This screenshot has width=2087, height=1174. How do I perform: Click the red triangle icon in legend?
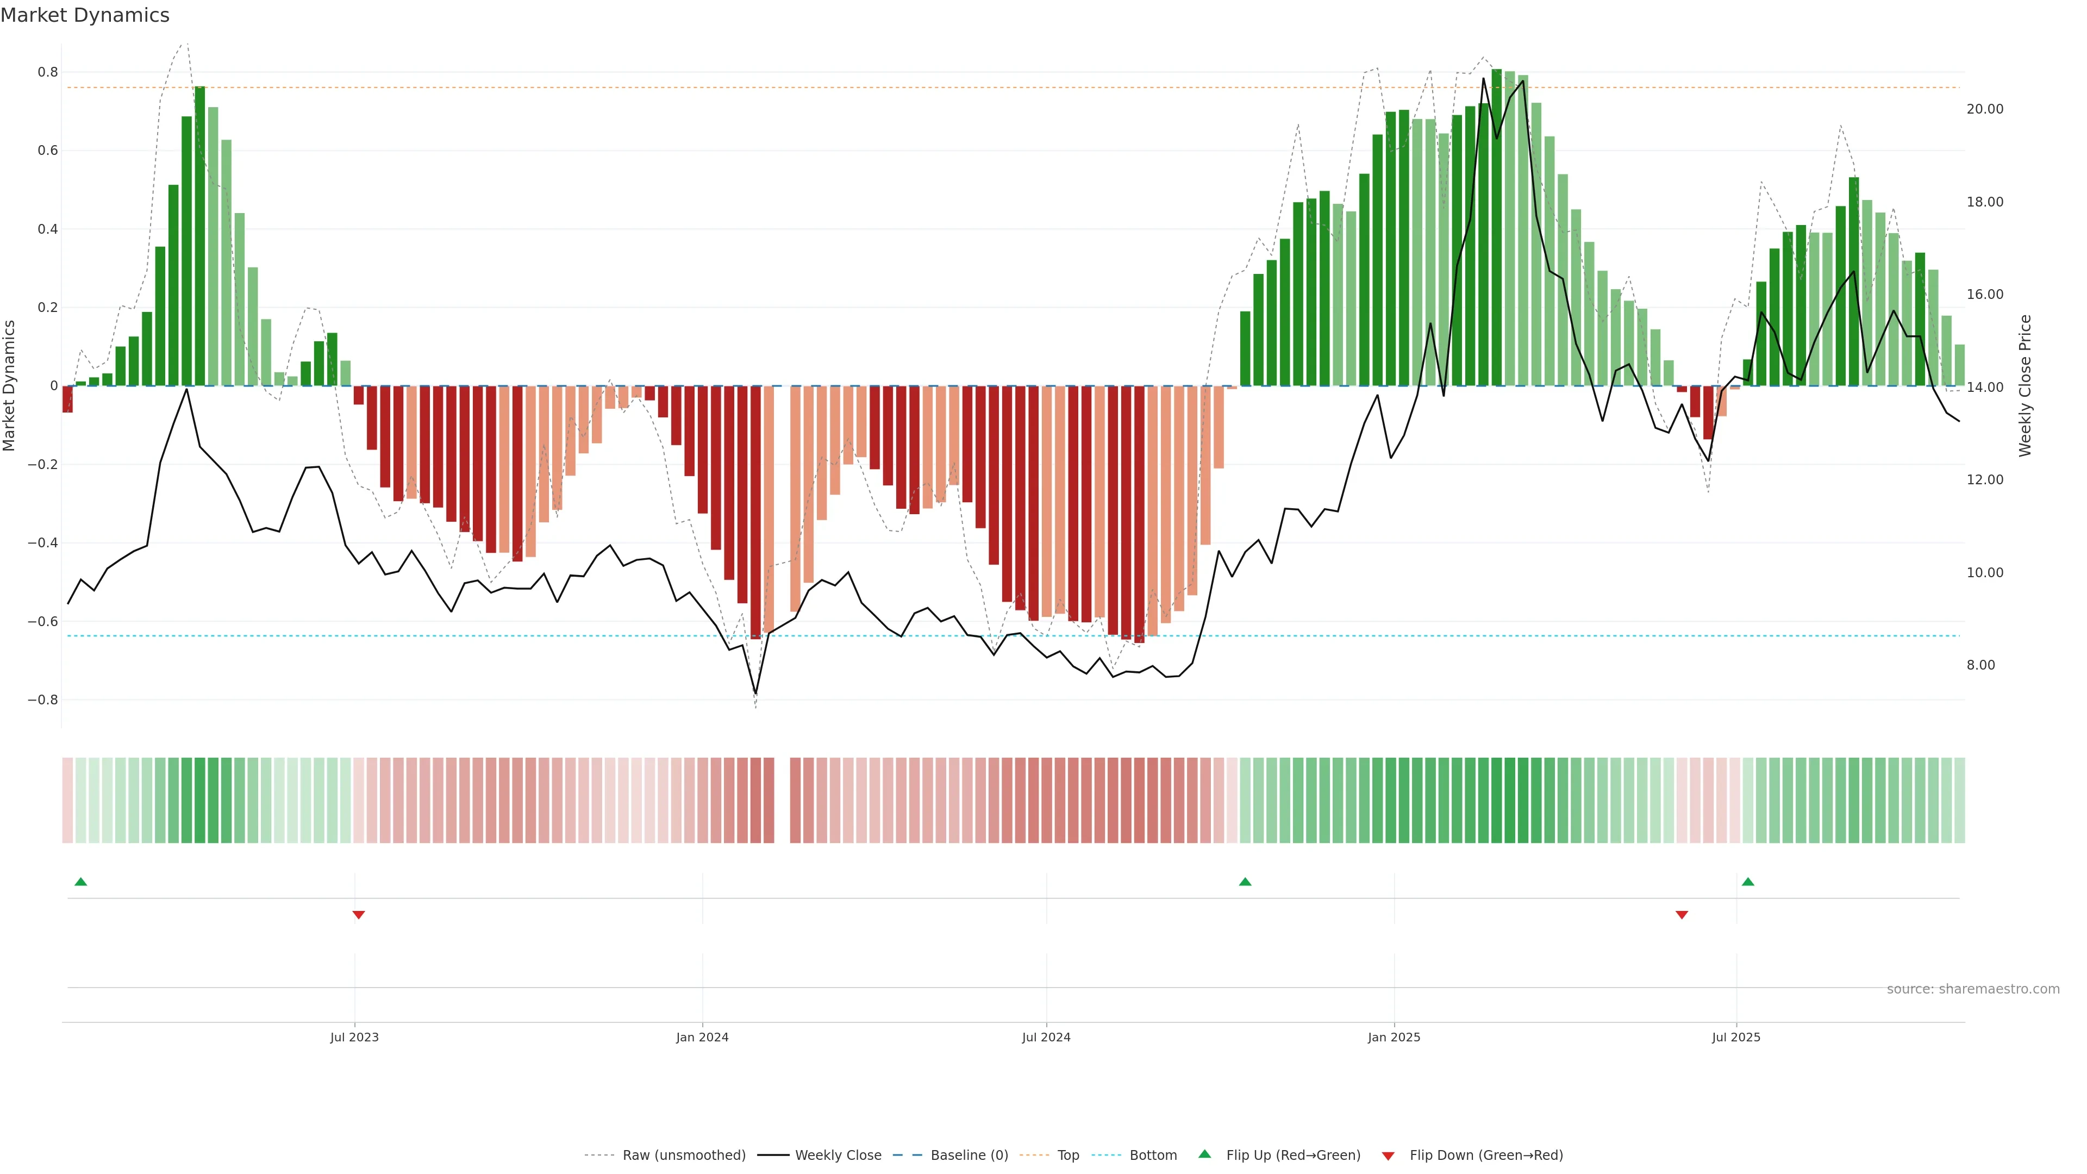coord(1388,1156)
